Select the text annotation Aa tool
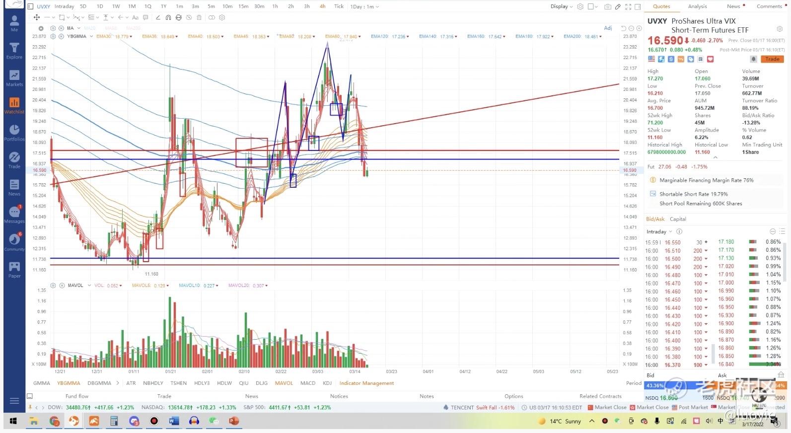 coord(135,17)
